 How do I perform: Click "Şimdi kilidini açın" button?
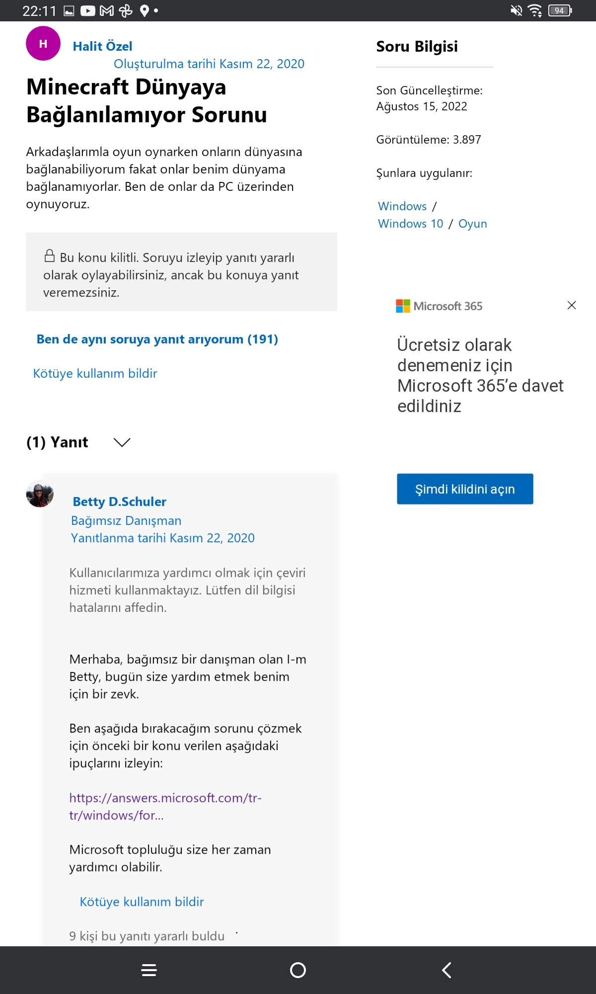click(x=465, y=489)
